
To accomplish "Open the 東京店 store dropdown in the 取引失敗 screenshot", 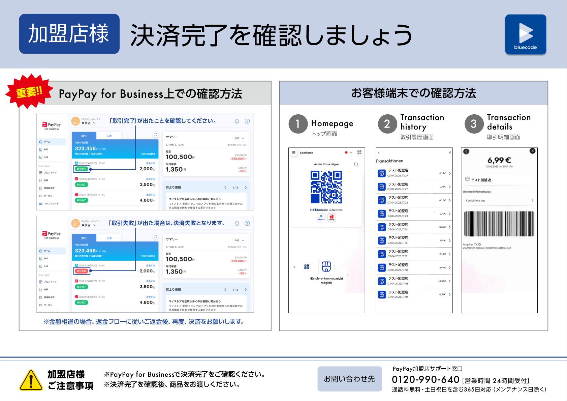I will (89, 225).
